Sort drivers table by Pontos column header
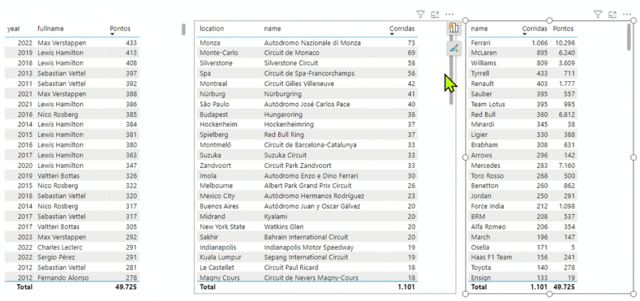Viewport: 640px width, 301px height. click(x=120, y=29)
